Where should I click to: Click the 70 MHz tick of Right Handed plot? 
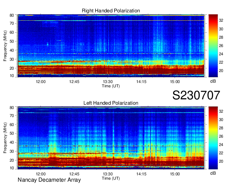click(12, 23)
